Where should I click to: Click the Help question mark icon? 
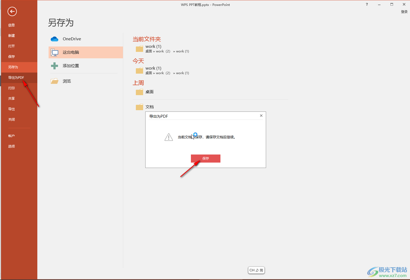tap(367, 4)
